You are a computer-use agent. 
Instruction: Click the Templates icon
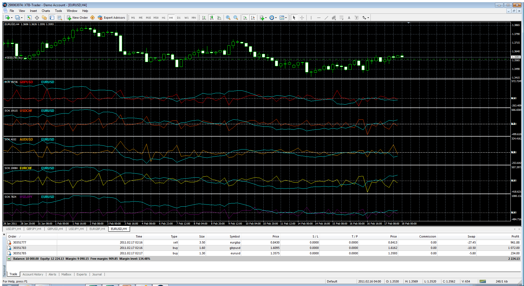pos(282,18)
